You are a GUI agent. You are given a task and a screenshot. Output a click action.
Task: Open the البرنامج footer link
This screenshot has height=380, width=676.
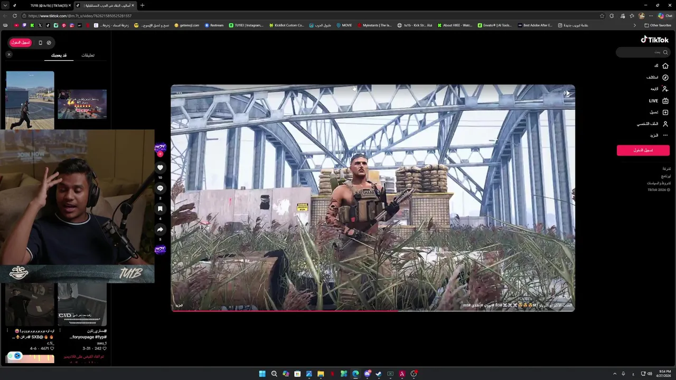point(666,176)
